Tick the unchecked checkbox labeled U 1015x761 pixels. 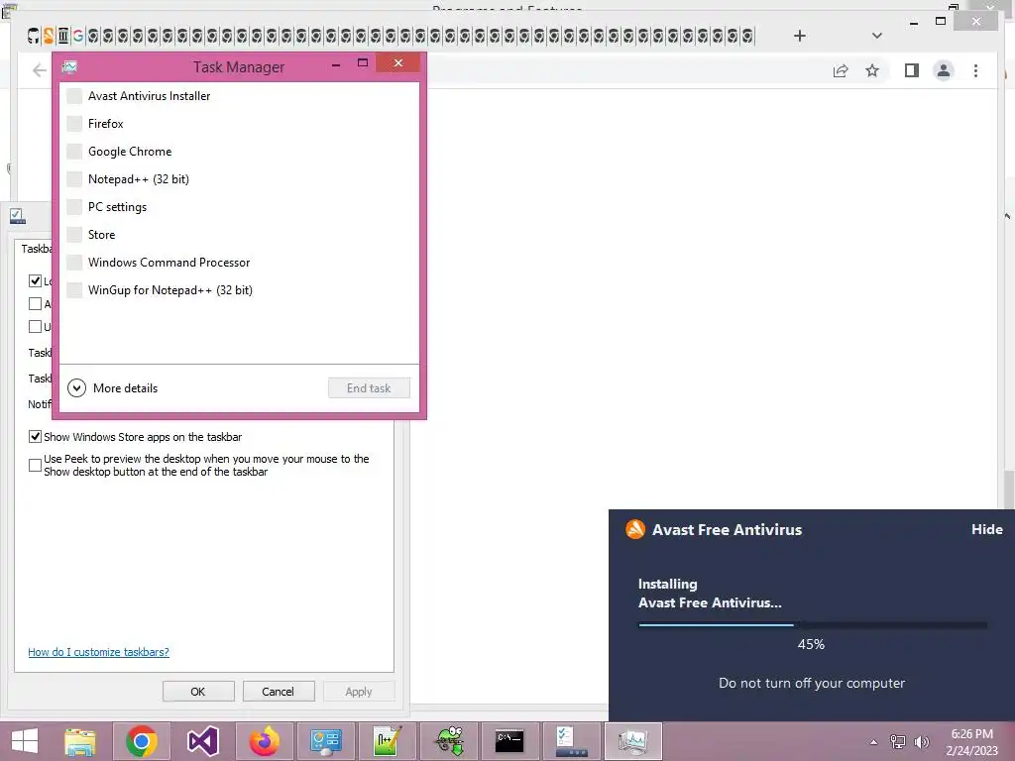point(35,326)
